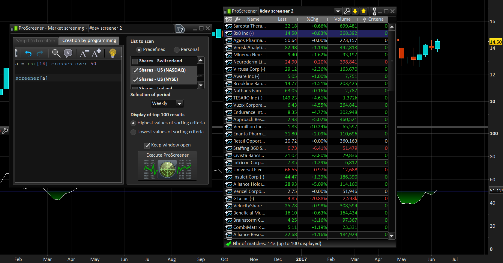This screenshot has height=263, width=503.
Task: Open chart icon for Virtusa Corp
Action: tap(229, 69)
